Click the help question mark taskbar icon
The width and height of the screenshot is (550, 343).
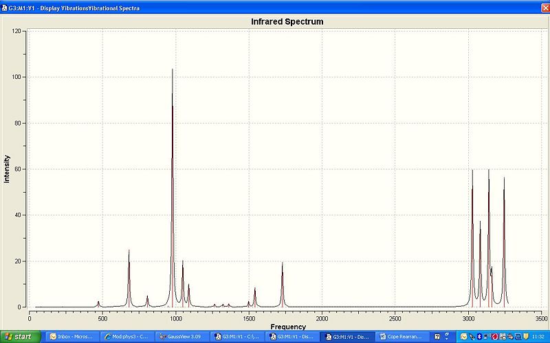tap(437, 337)
